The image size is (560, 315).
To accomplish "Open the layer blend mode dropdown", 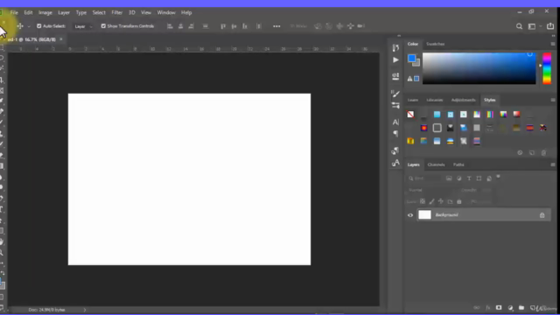I will [x=431, y=190].
